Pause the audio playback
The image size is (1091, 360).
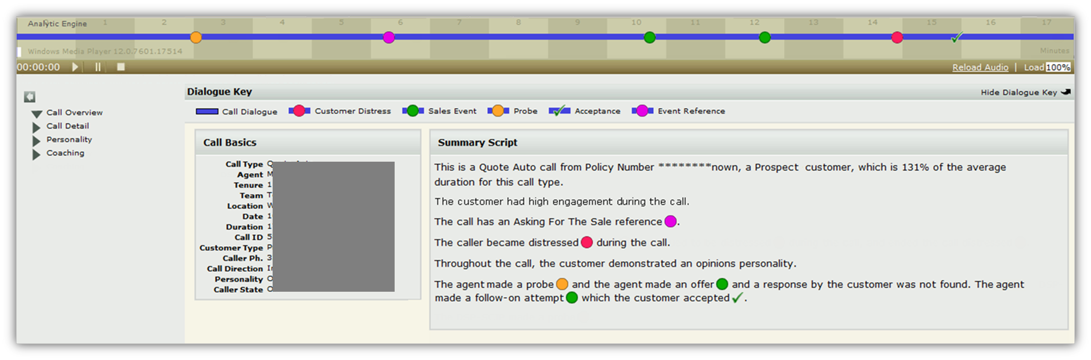(x=98, y=67)
